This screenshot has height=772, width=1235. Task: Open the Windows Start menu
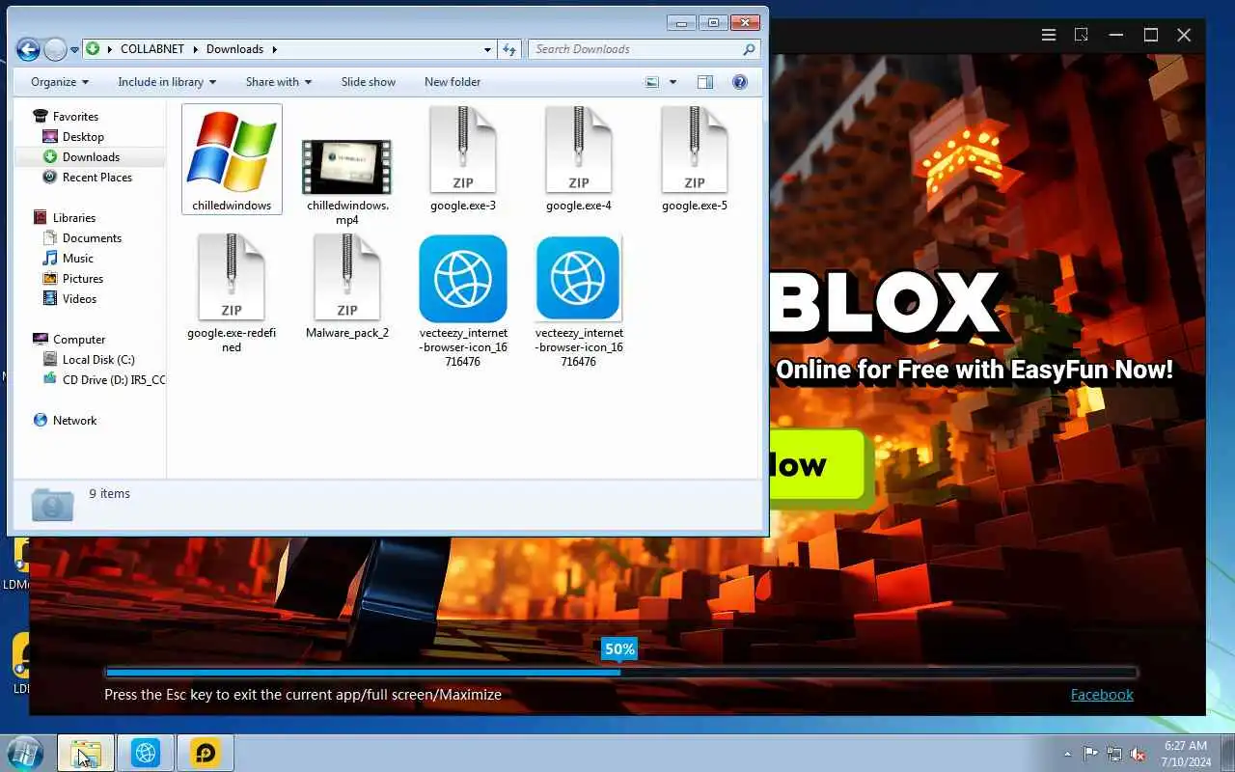coord(26,753)
